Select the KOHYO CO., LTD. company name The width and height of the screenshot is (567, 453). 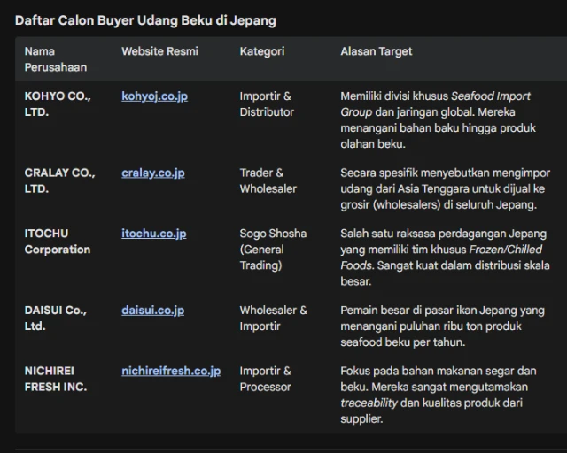pos(57,104)
